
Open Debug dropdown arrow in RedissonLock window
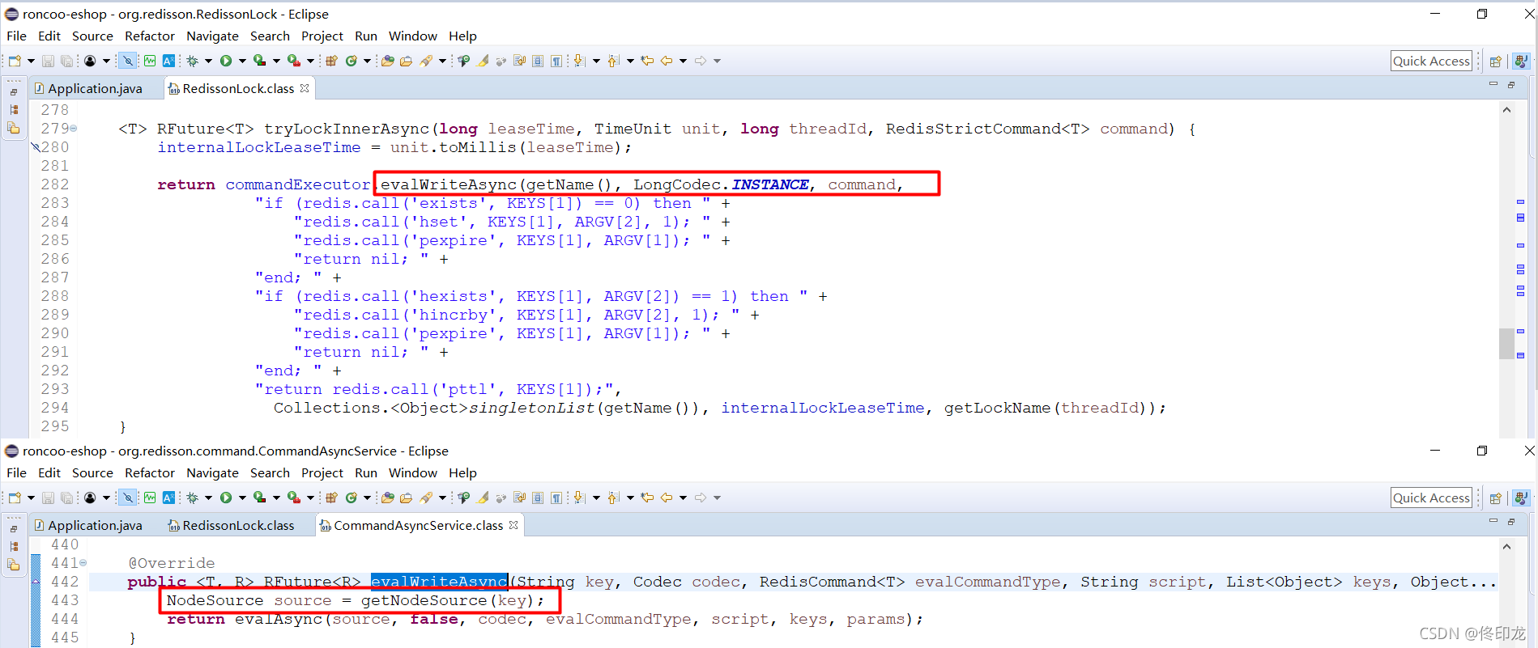coord(208,61)
